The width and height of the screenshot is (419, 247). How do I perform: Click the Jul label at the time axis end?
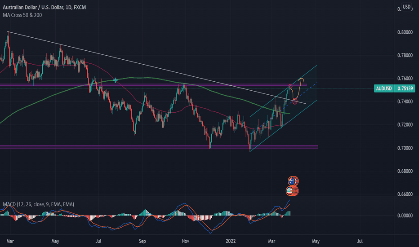click(x=360, y=241)
